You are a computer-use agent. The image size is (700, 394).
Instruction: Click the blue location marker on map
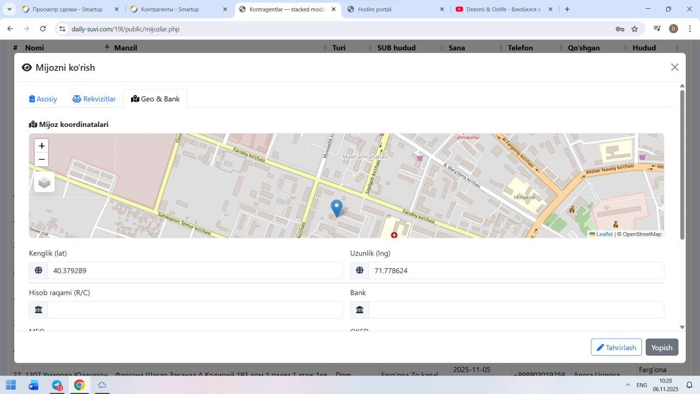(337, 208)
